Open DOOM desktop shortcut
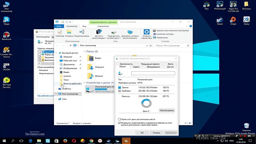Image resolution: width=256 pixels, height=144 pixels. click(6, 67)
